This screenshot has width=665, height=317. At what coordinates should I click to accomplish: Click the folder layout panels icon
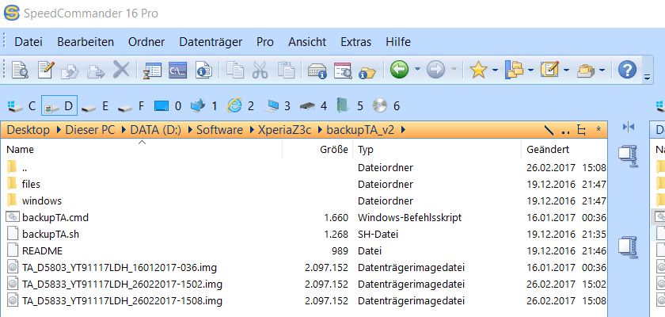pyautogui.click(x=514, y=70)
